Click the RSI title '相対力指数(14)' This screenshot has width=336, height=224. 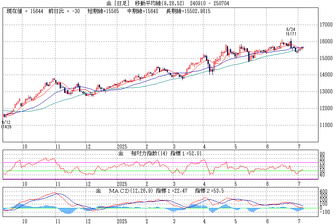(149, 153)
